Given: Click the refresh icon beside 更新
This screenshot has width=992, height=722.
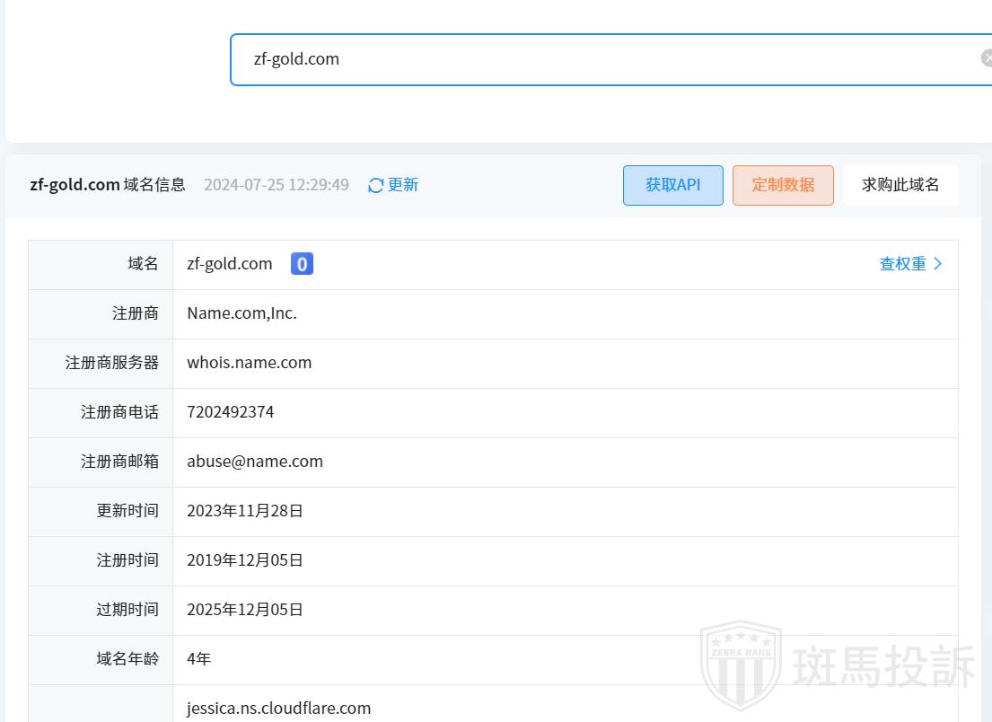Looking at the screenshot, I should (x=376, y=185).
